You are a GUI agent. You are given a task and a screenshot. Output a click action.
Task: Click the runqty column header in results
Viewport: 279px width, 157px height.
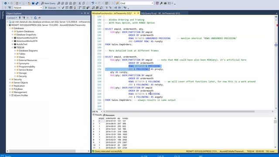point(125,118)
